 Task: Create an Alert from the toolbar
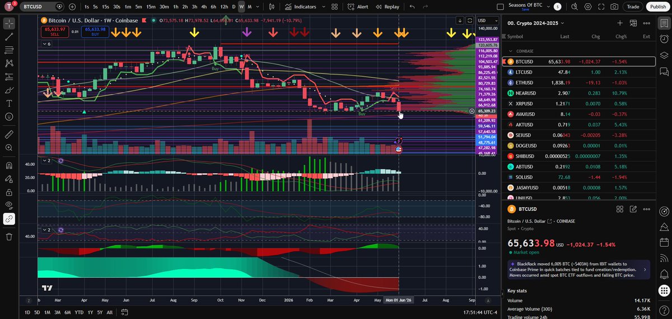[x=357, y=7]
